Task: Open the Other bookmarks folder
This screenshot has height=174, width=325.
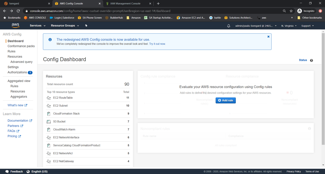Action: [x=310, y=18]
